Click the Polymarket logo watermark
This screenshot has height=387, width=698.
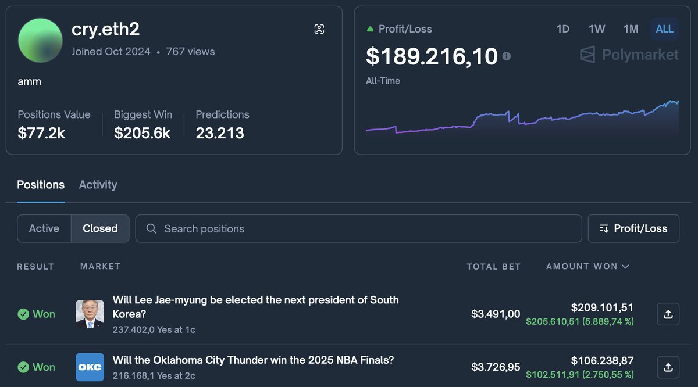(629, 55)
